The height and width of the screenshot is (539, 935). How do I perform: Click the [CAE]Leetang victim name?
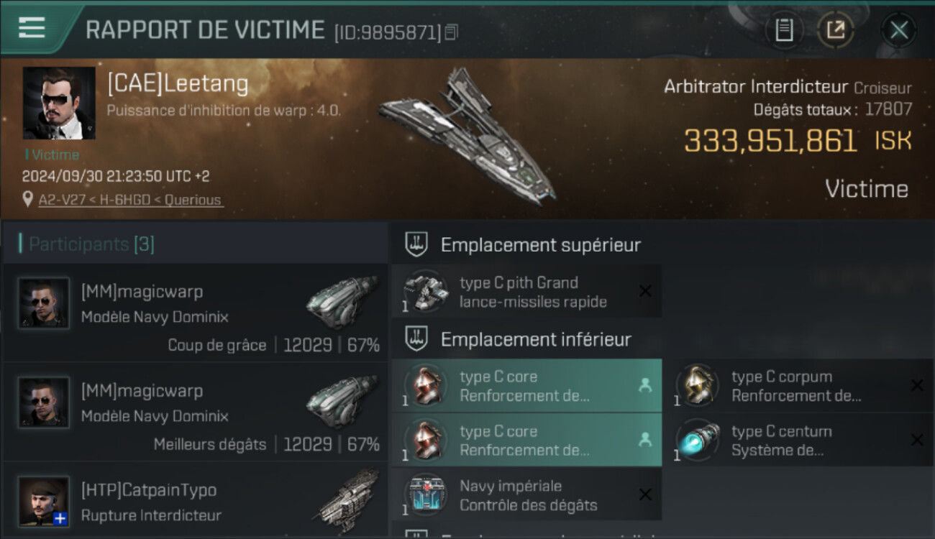point(178,83)
